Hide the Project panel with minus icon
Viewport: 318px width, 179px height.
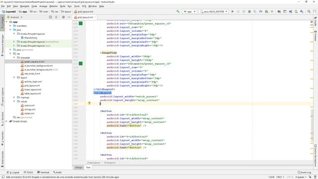click(x=69, y=17)
